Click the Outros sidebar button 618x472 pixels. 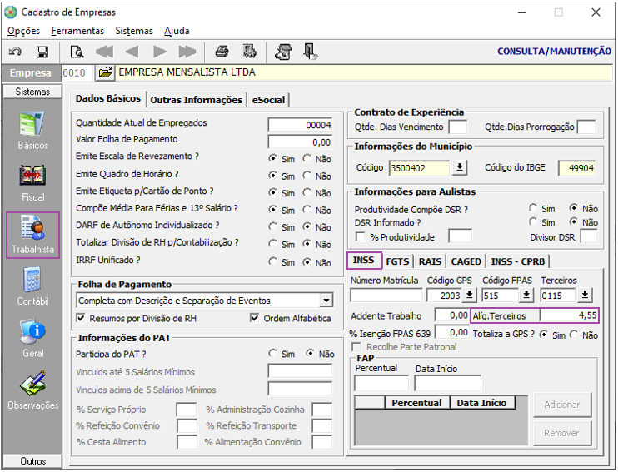tap(32, 460)
